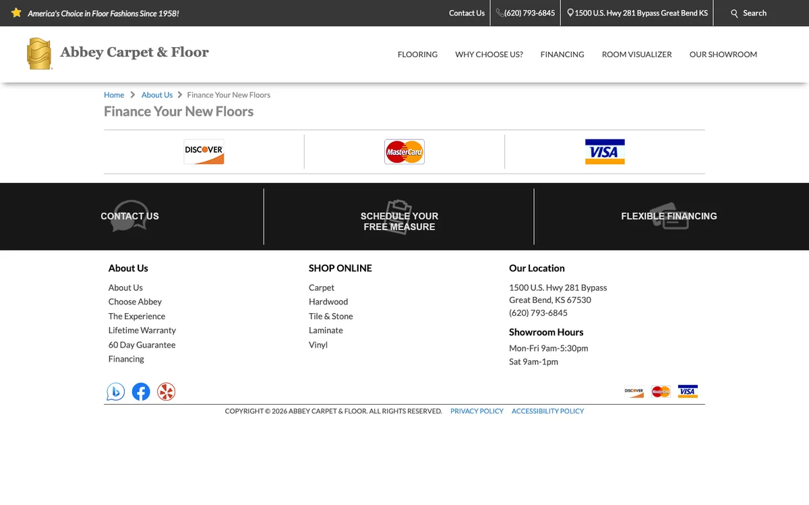The width and height of the screenshot is (809, 505).
Task: Click the magnifier Search icon
Action: (x=735, y=13)
